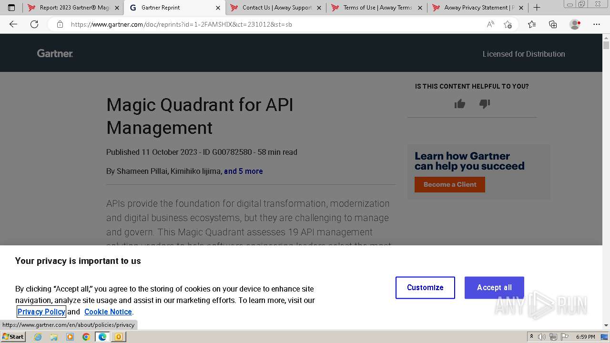Close the Axway Privacy Statement tab

coord(521,8)
